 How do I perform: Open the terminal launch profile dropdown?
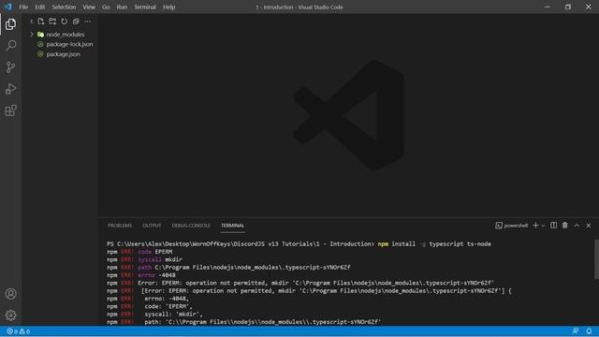pyautogui.click(x=543, y=226)
